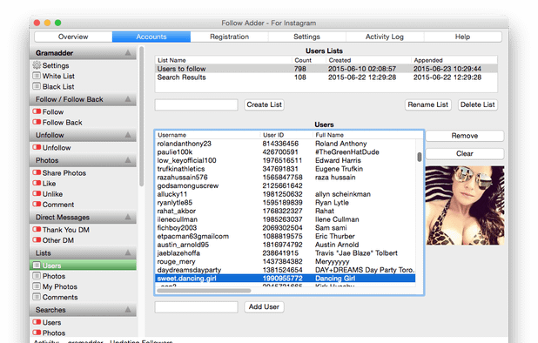Select user austin_arnold95
This screenshot has height=343, width=538.
(286, 245)
